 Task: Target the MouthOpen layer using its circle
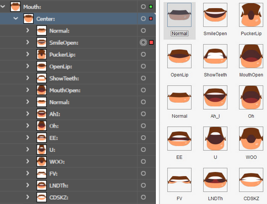[x=143, y=90]
